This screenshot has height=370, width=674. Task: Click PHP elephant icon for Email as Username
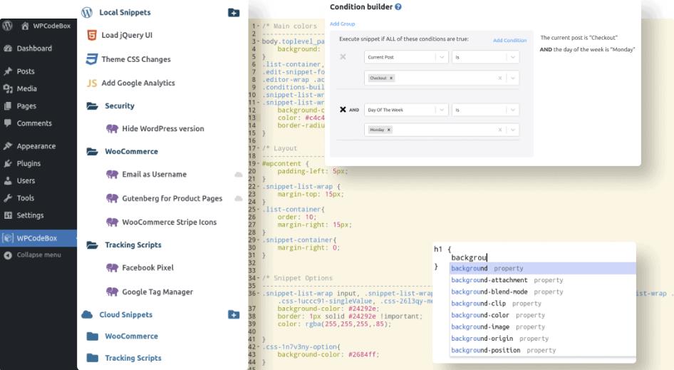[x=112, y=174]
